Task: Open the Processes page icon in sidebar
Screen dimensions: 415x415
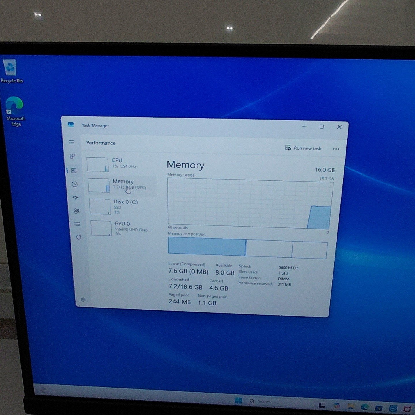Action: click(x=72, y=156)
